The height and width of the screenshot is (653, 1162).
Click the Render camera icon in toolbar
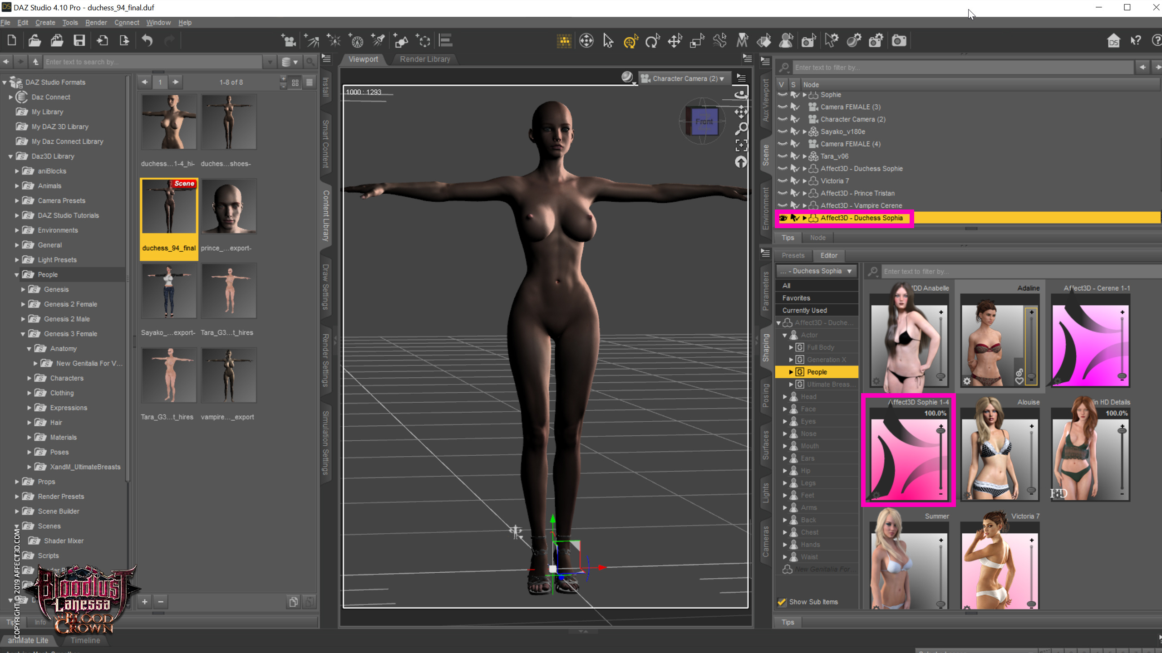pos(899,41)
